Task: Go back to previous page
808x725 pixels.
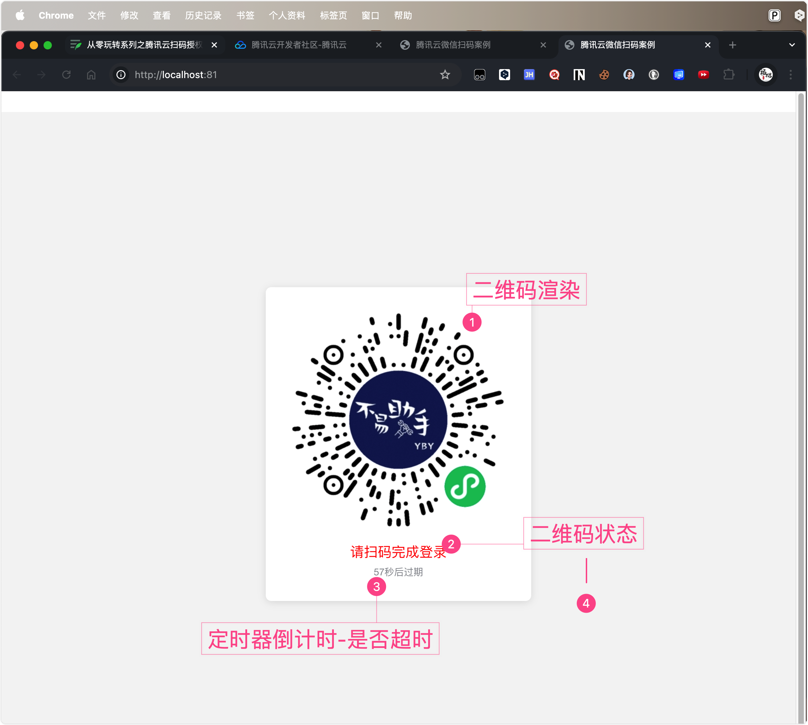Action: tap(17, 75)
